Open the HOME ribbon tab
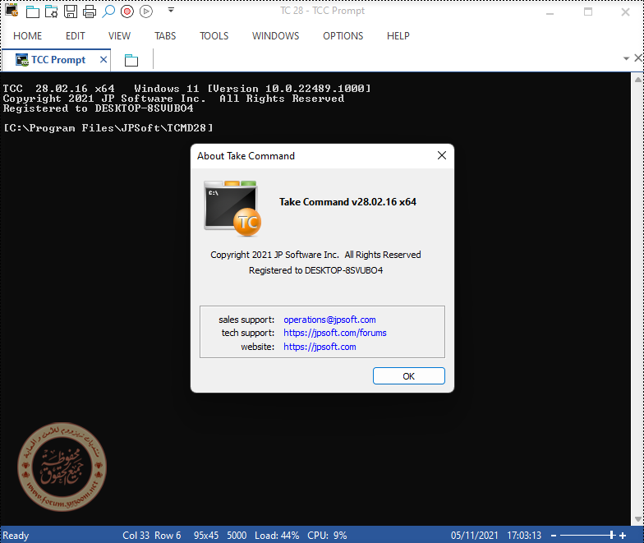Viewport: 644px width, 543px height. pyautogui.click(x=28, y=36)
